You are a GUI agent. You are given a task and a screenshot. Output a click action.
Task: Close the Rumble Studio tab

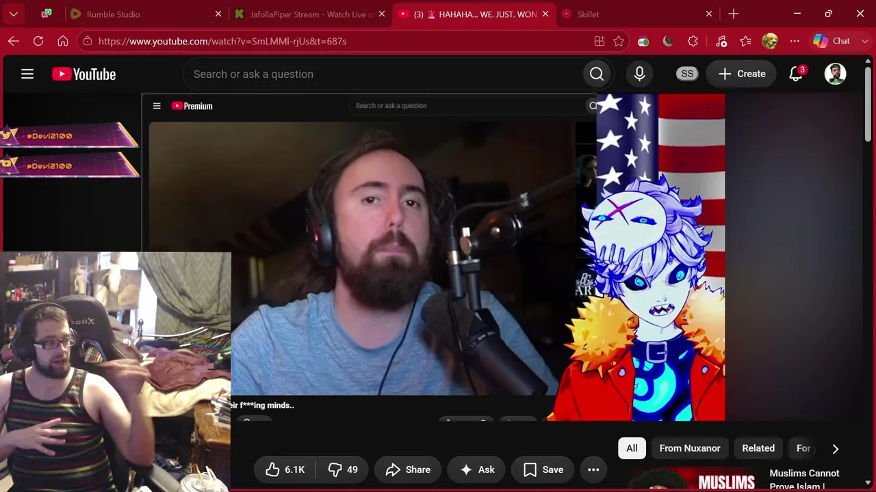[x=218, y=14]
